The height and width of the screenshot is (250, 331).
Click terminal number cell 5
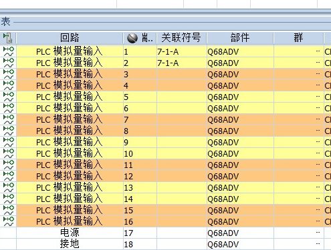point(140,97)
